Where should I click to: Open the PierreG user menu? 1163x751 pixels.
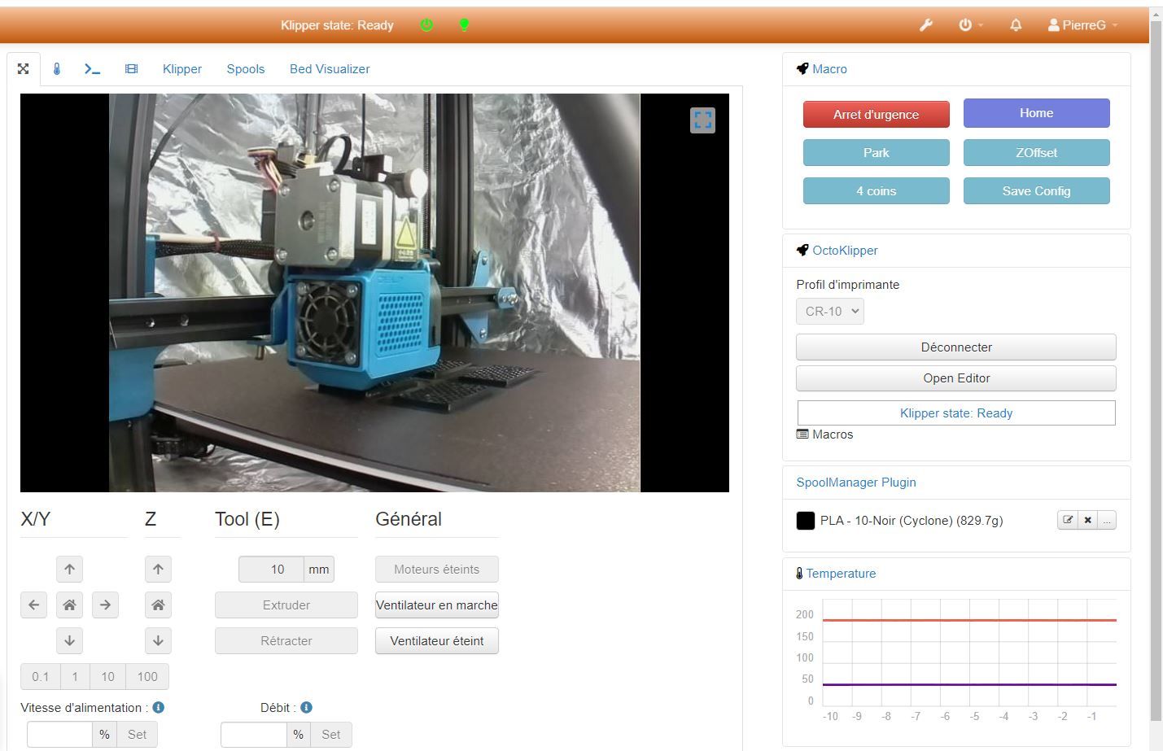(1082, 25)
